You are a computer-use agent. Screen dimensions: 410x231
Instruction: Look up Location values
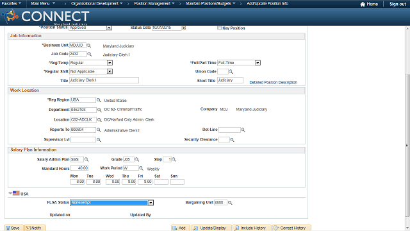(99, 120)
